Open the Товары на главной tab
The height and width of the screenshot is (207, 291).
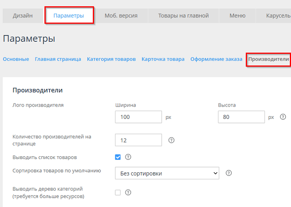183,16
